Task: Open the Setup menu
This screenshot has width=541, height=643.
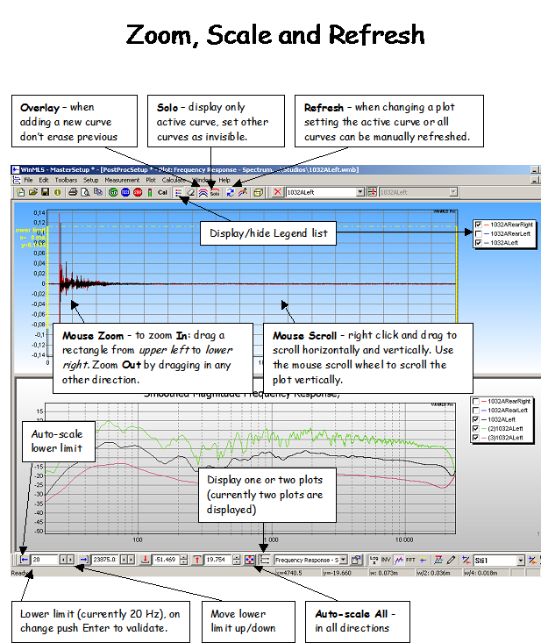Action: [x=91, y=180]
